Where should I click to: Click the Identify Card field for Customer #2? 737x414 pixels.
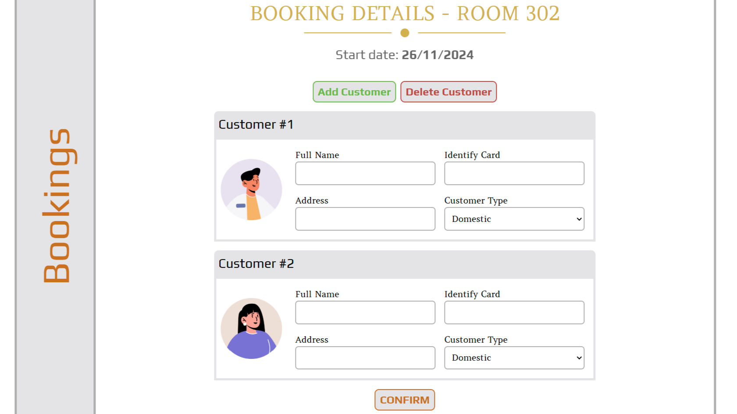pos(514,312)
